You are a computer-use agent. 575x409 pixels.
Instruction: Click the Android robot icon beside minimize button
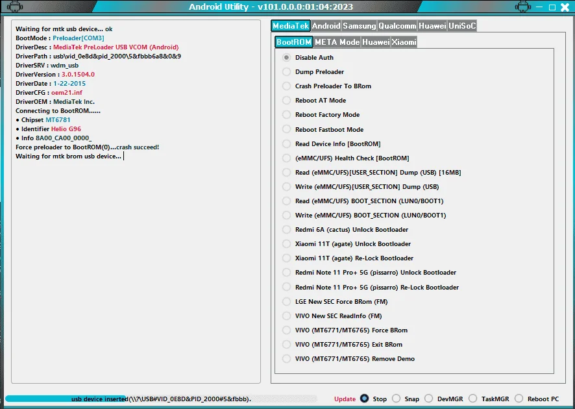[x=522, y=7]
